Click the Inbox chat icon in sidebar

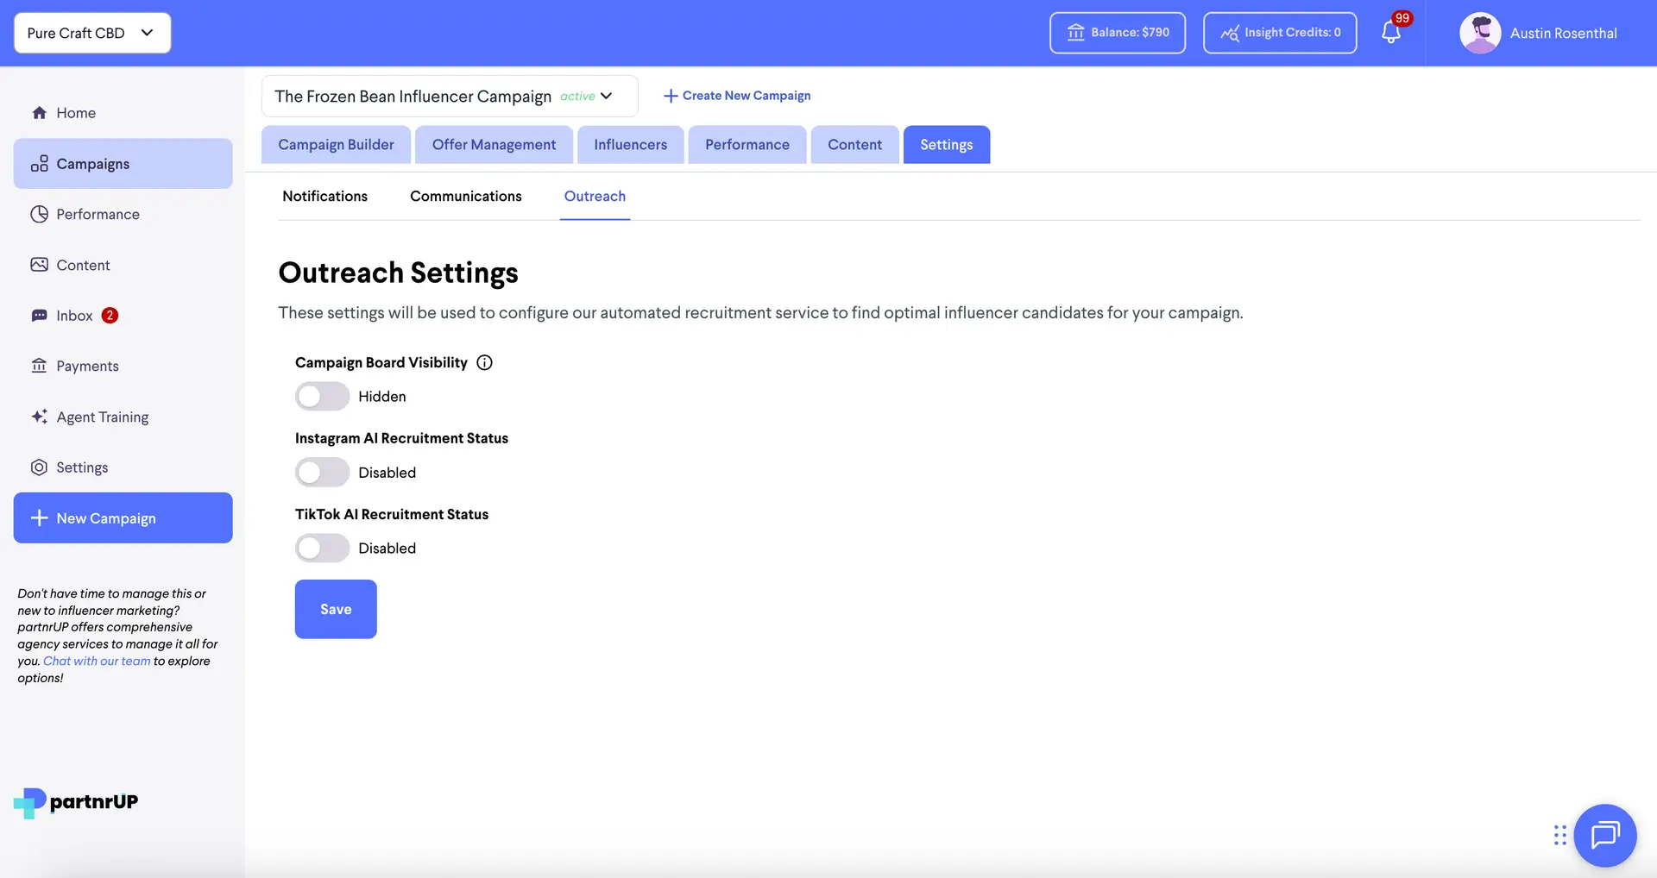point(39,316)
